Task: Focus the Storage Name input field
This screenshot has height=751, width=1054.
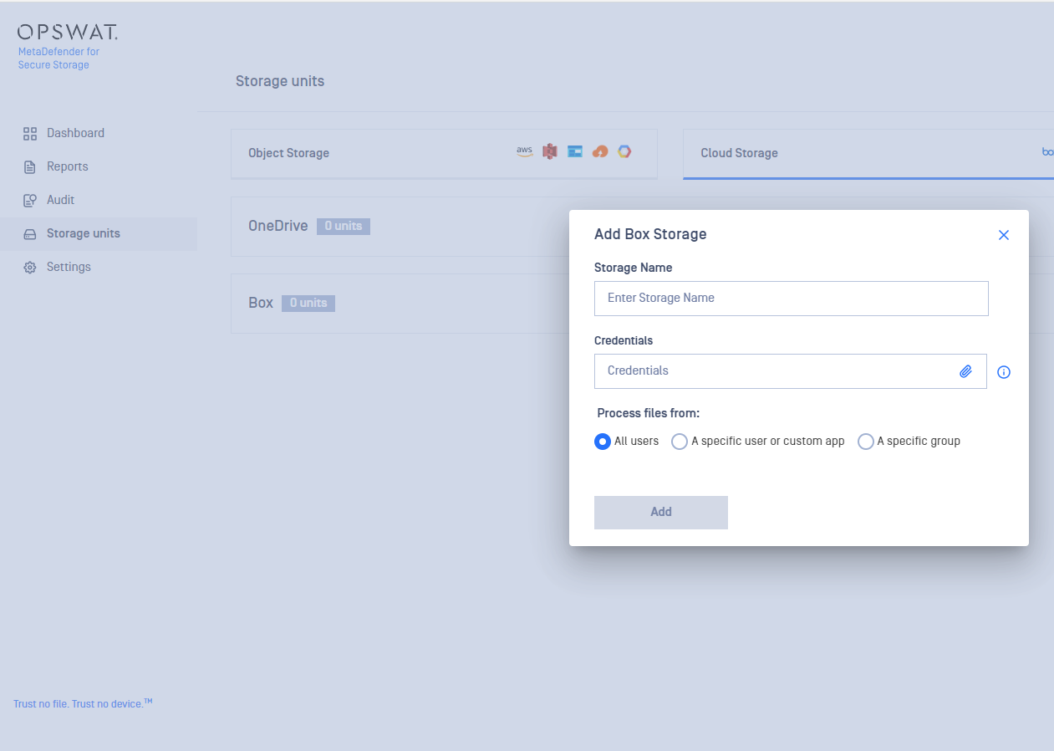Action: click(792, 299)
